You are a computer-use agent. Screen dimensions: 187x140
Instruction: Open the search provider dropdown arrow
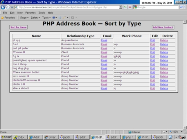pyautogui.click(x=184, y=7)
